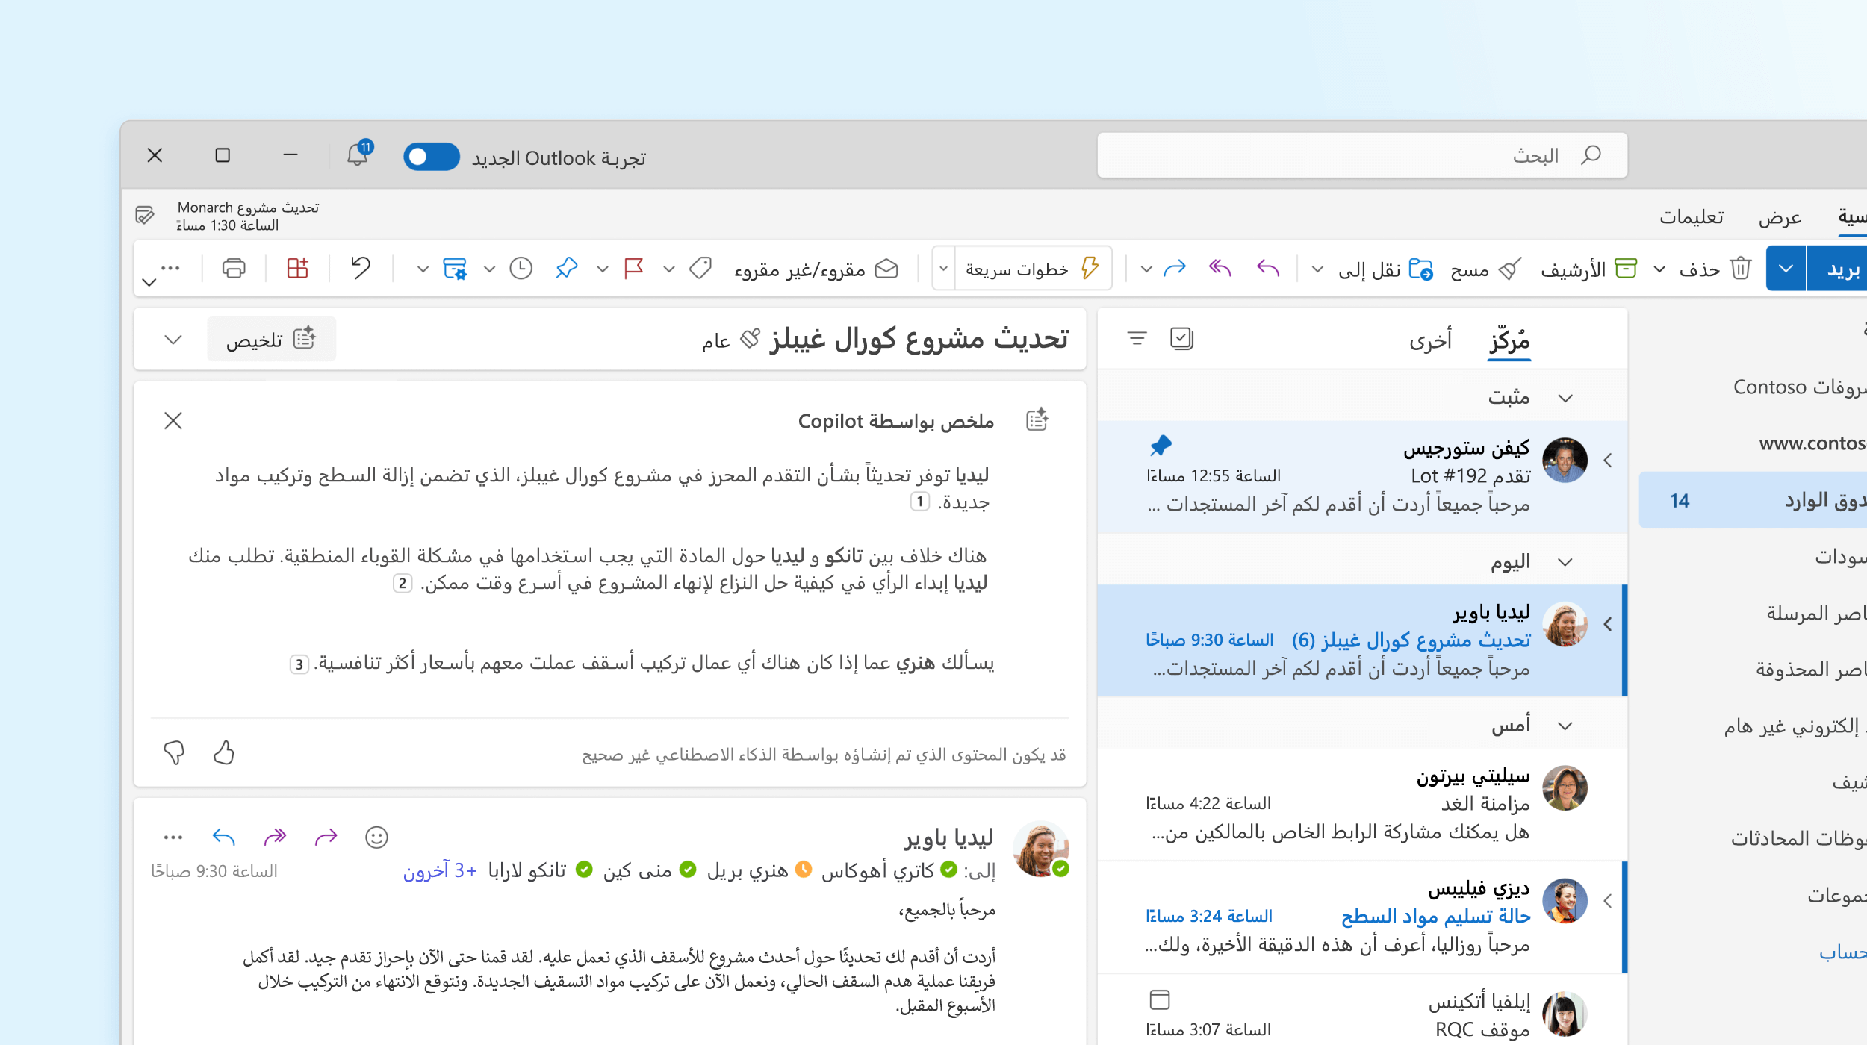Click Read/Unread envelope button
The image size is (1867, 1045).
coord(816,269)
